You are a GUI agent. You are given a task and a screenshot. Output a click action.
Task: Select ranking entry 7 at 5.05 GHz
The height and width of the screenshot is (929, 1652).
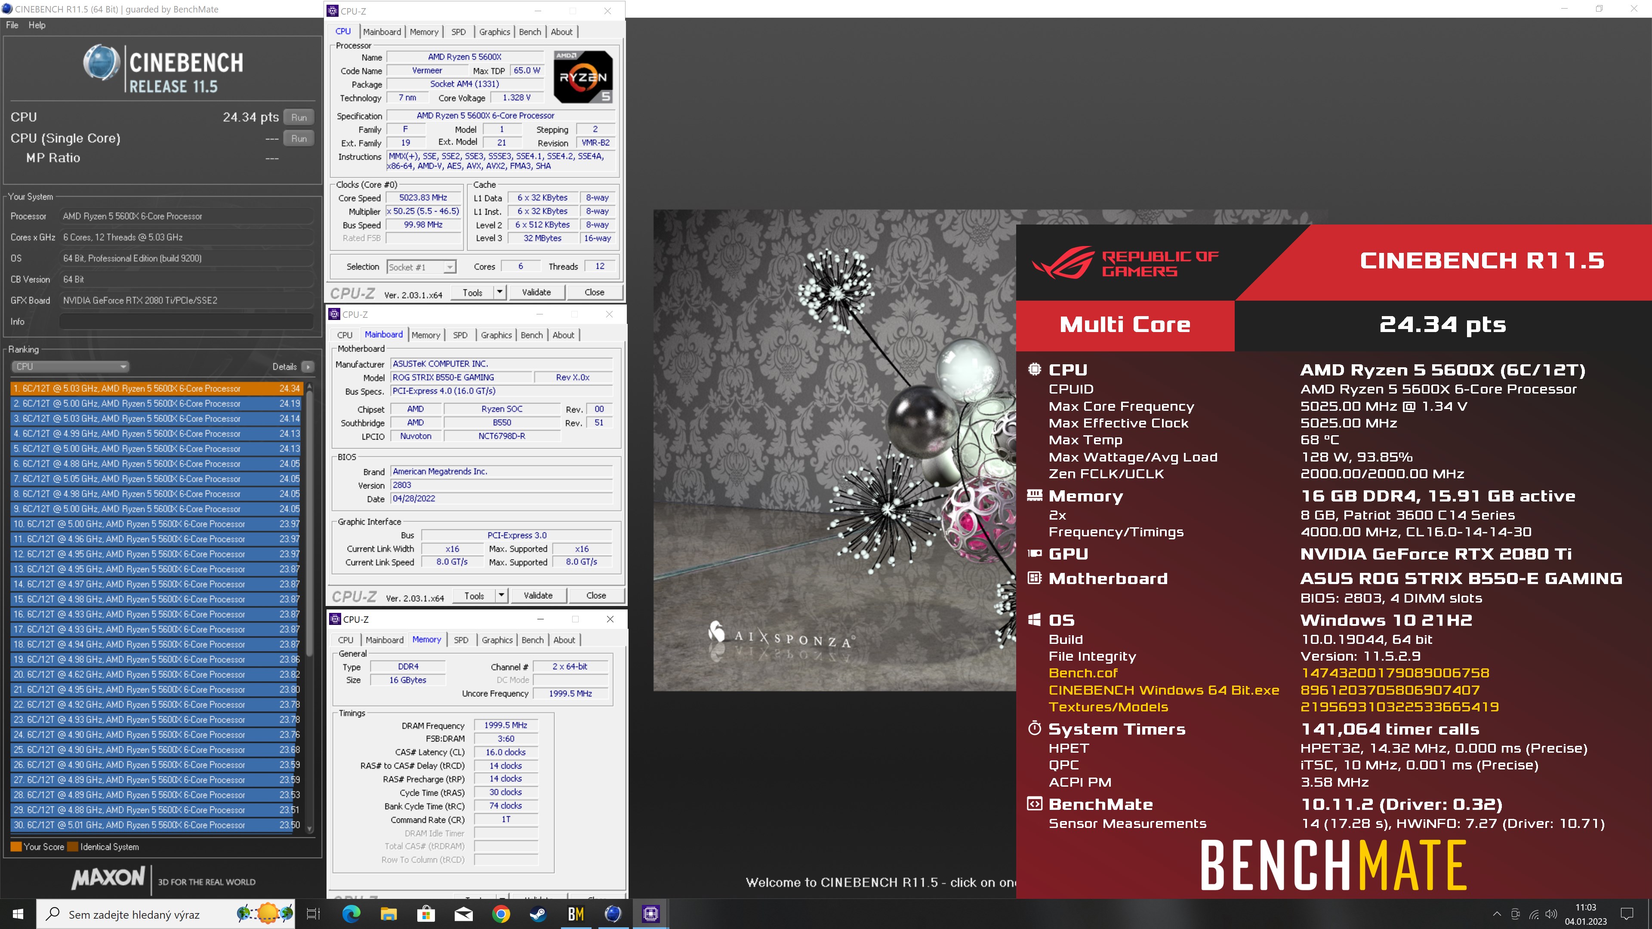tap(156, 479)
